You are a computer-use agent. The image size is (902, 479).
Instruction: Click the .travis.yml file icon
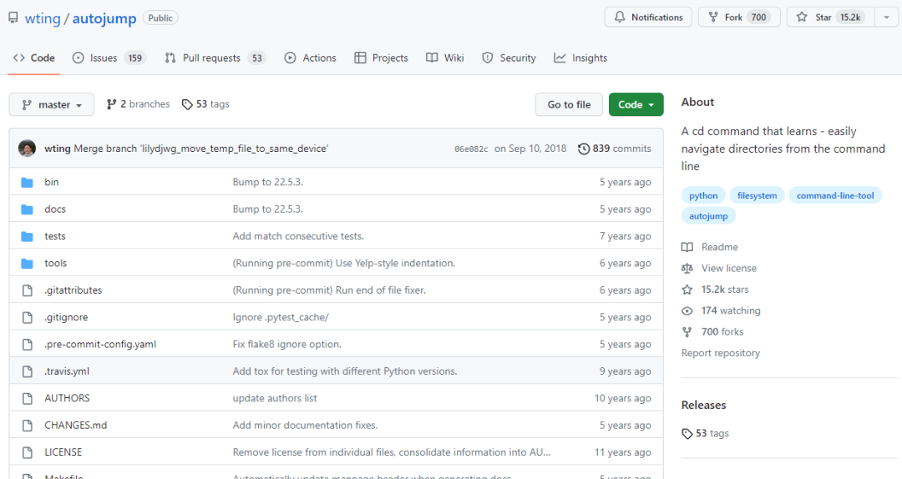[x=27, y=371]
